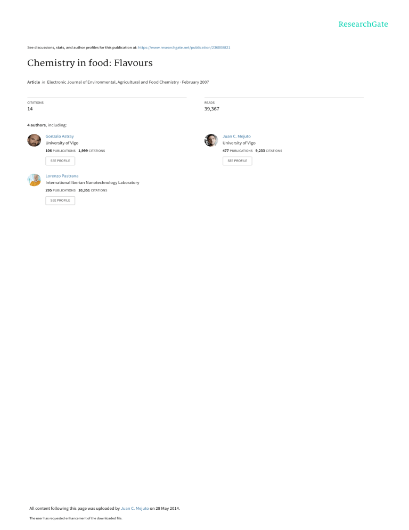
Task: Open Lorenzo Pastrana author name link
Action: (62, 176)
